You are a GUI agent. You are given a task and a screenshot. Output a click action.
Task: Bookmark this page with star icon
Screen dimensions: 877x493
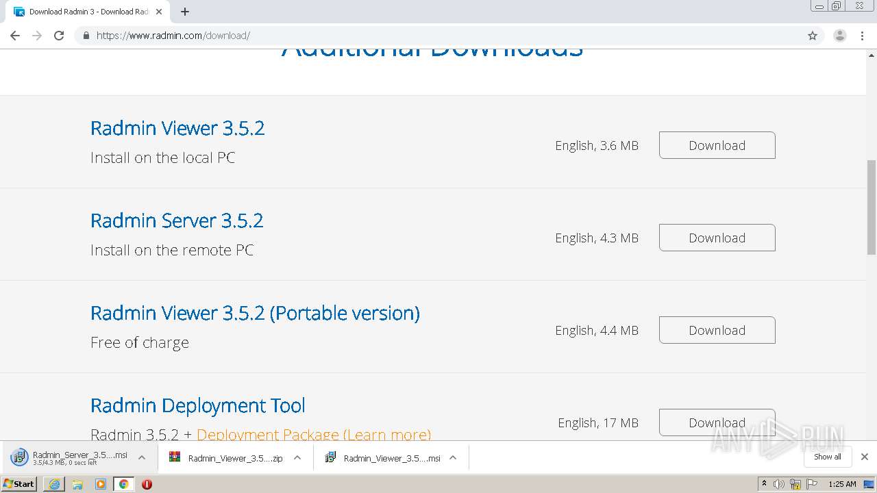[x=813, y=36]
